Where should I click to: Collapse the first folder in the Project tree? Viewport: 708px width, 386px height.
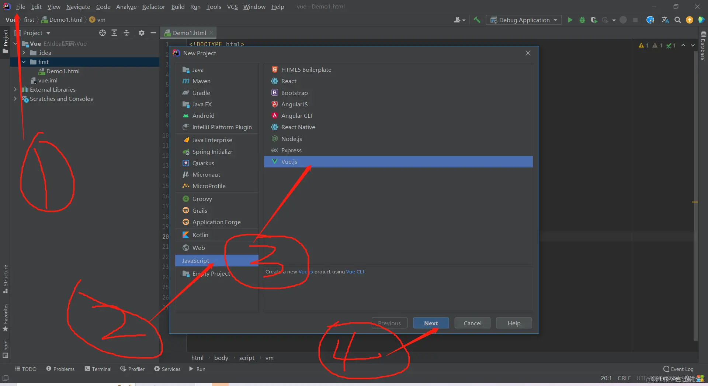pos(24,62)
